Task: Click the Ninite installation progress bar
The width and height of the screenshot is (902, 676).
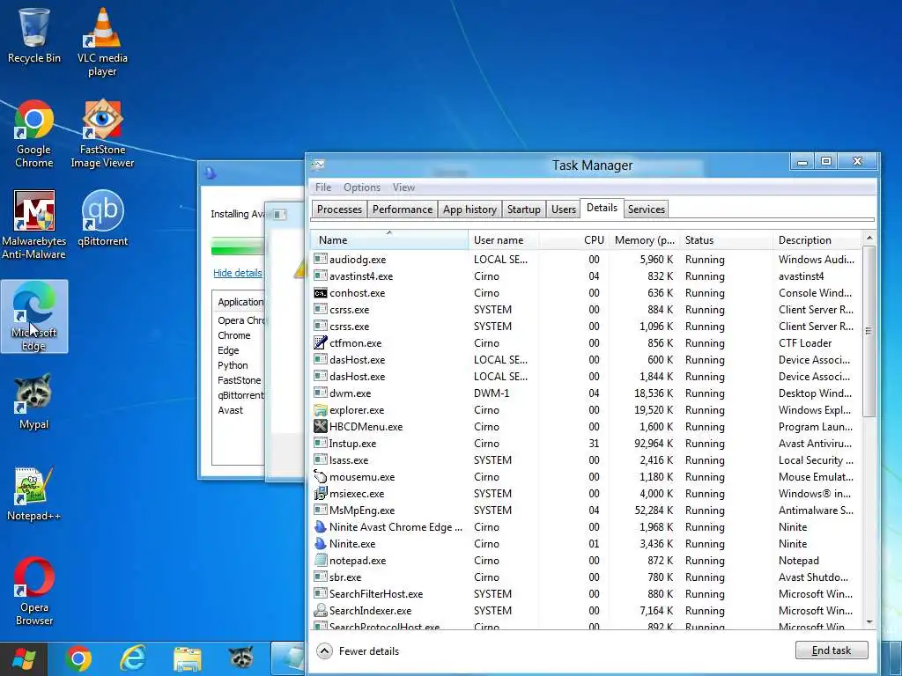Action: click(x=238, y=246)
